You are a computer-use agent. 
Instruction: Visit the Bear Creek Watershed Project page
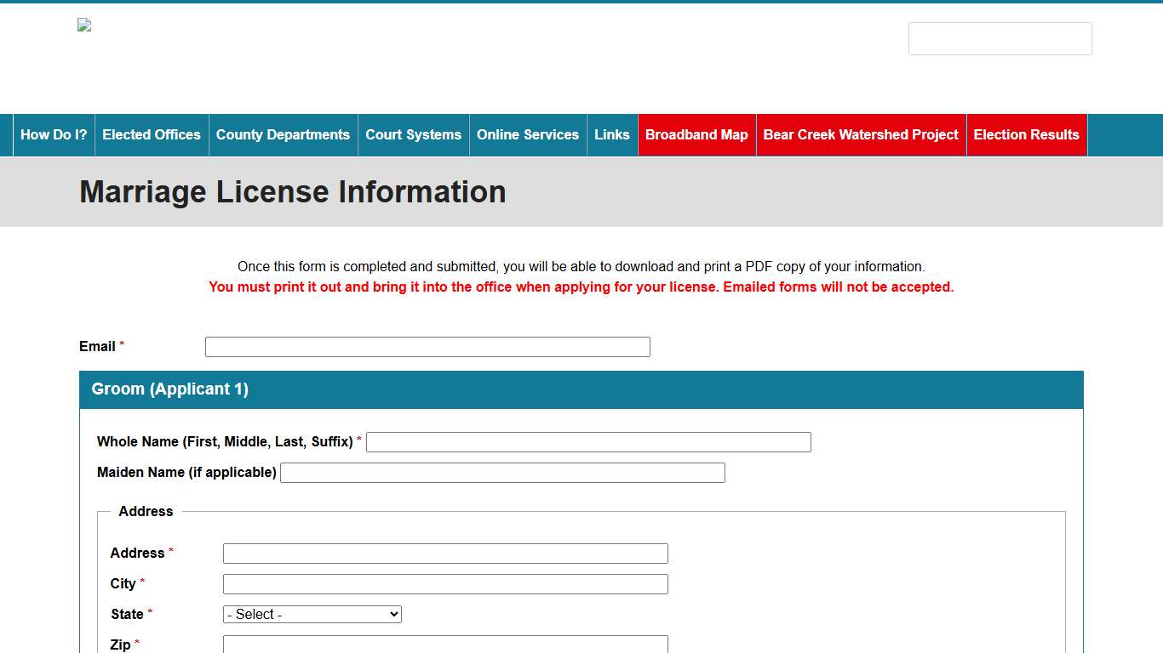860,134
